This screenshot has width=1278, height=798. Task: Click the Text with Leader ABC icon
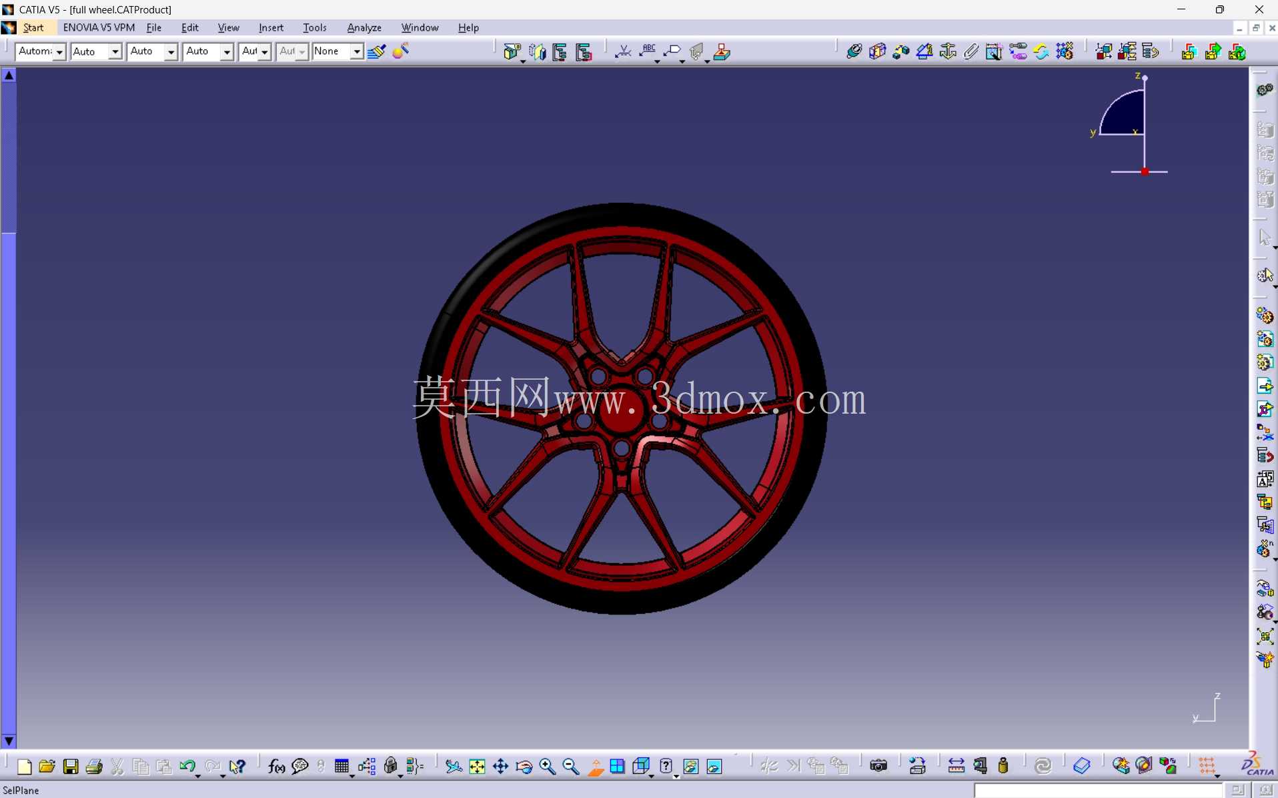click(648, 51)
